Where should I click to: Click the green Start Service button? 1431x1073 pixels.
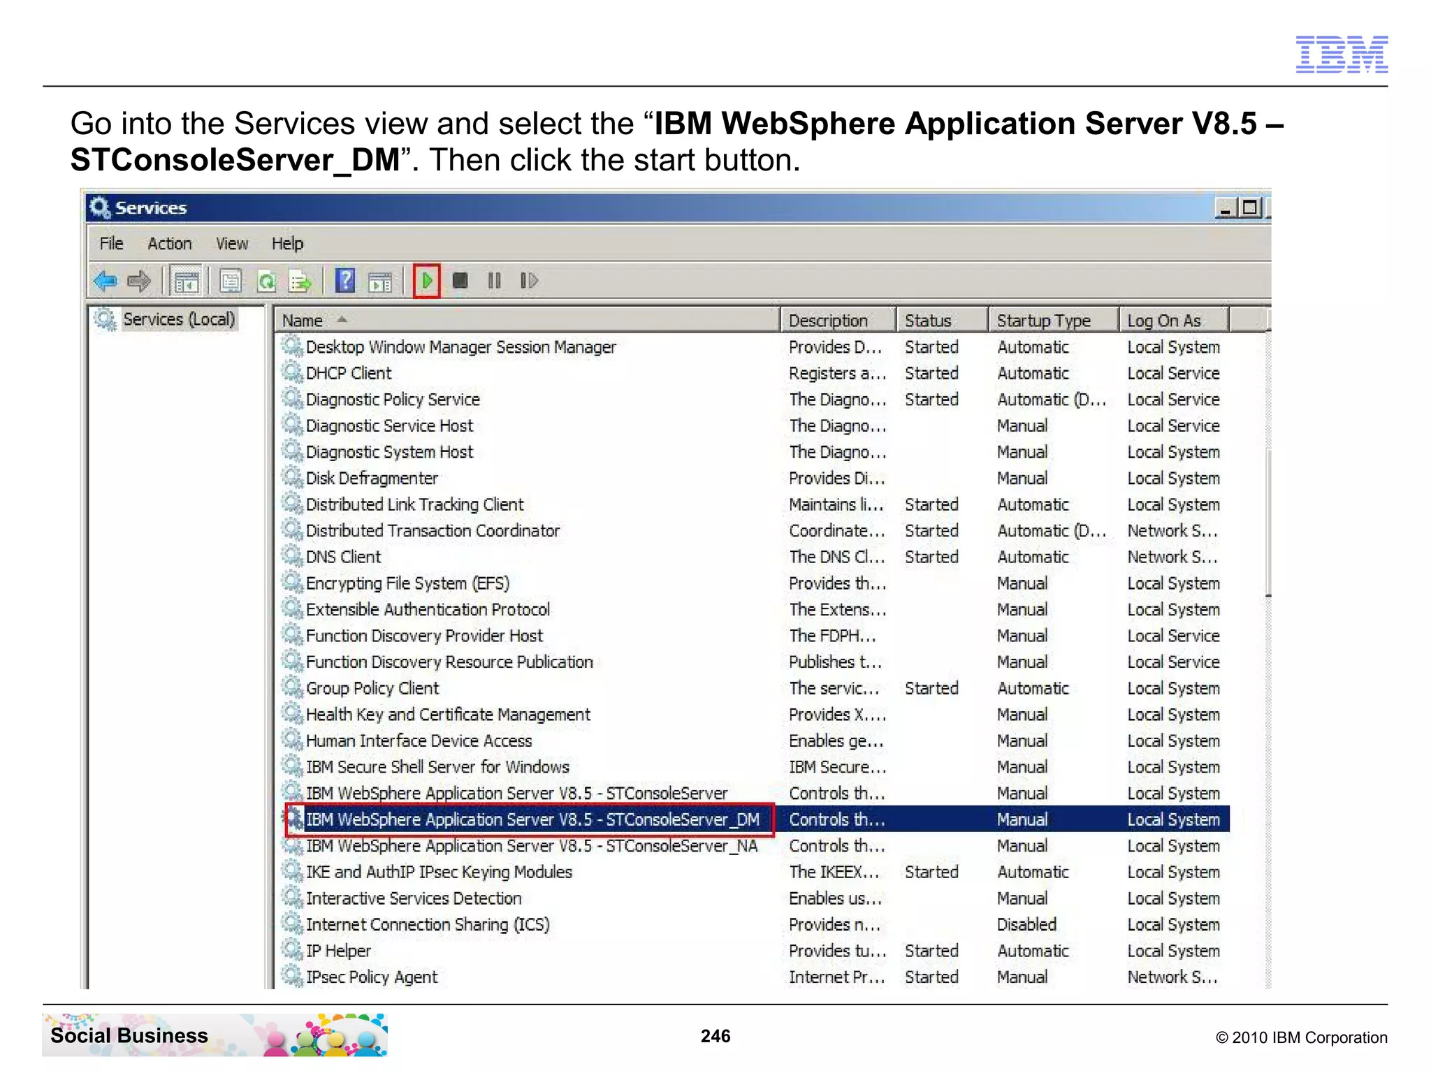pyautogui.click(x=426, y=281)
